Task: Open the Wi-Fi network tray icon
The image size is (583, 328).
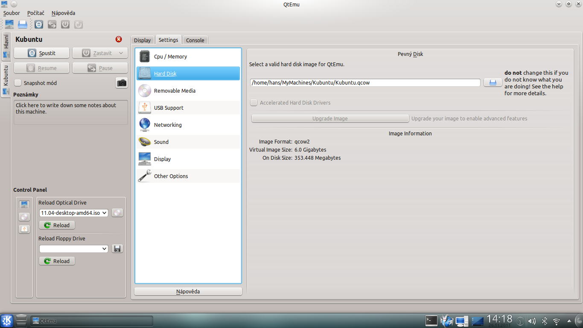Action: (x=557, y=321)
